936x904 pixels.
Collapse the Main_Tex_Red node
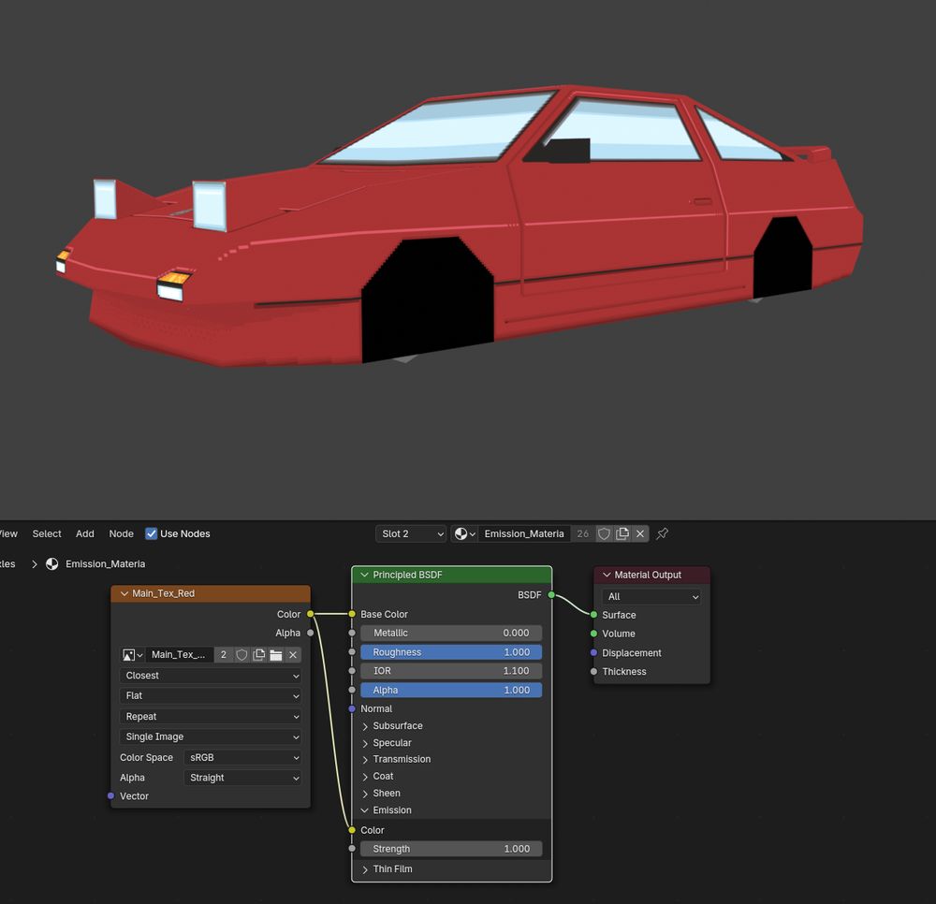[124, 593]
